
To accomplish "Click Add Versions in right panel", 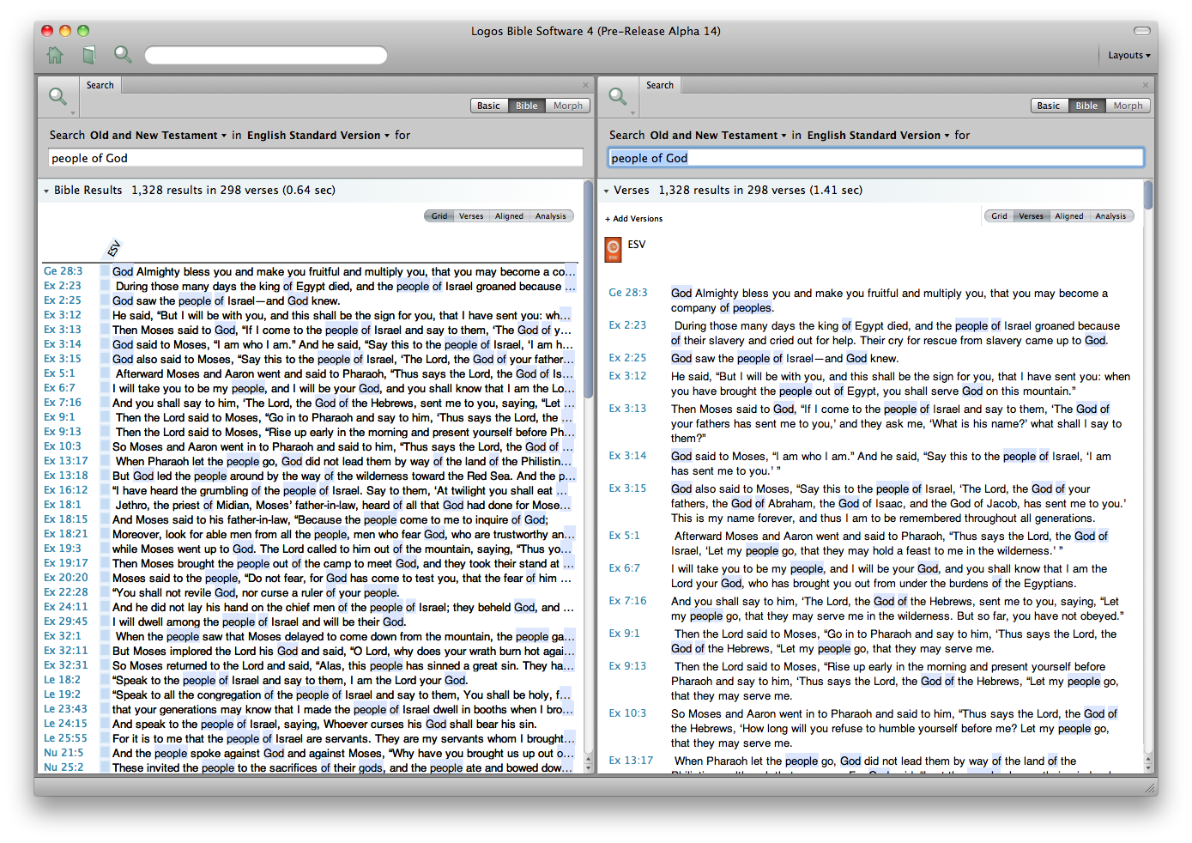I will pos(634,219).
